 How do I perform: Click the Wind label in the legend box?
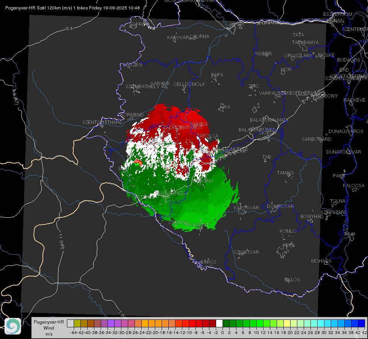pos(49,328)
